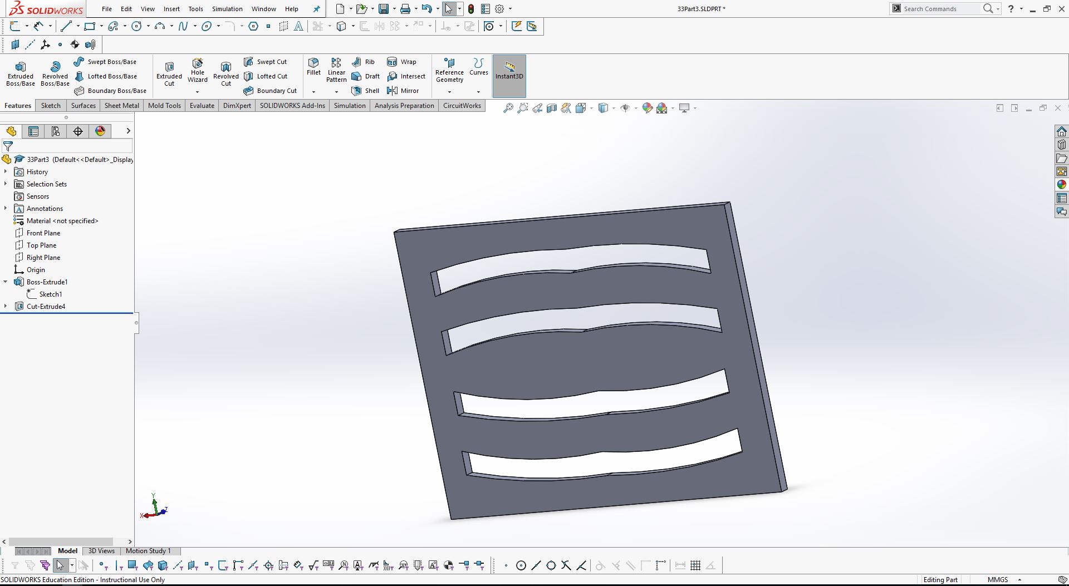Switch to the Sketch tab
Image resolution: width=1069 pixels, height=586 pixels.
point(51,106)
